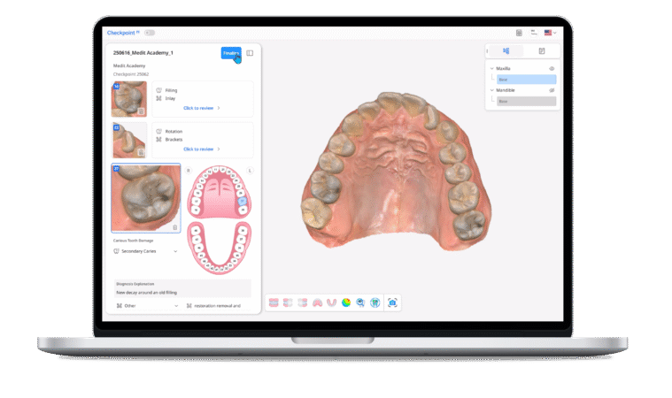Open the Secondary Caries dropdown

tap(175, 251)
